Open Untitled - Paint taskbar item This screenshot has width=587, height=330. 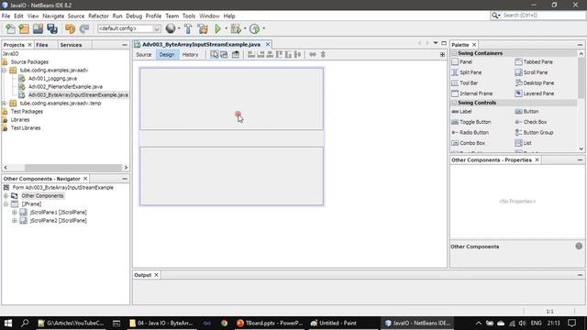click(334, 324)
